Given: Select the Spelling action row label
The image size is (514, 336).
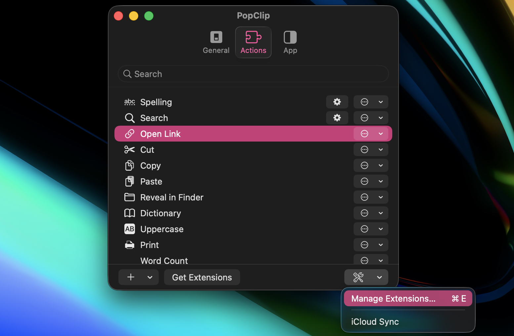Looking at the screenshot, I should click(x=156, y=102).
